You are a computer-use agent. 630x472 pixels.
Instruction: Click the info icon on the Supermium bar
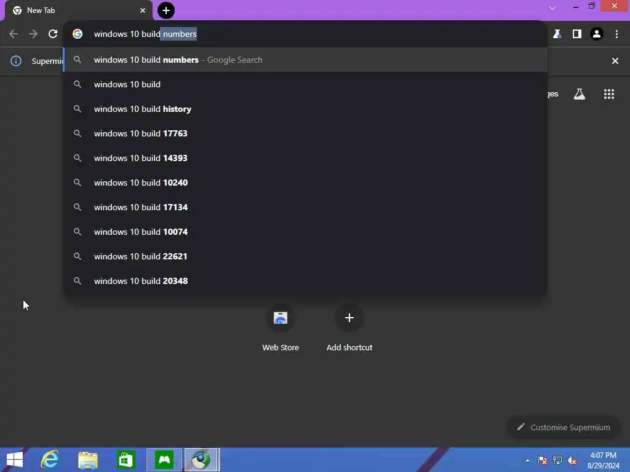tap(16, 61)
